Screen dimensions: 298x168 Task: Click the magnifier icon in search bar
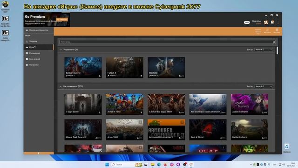[274, 42]
